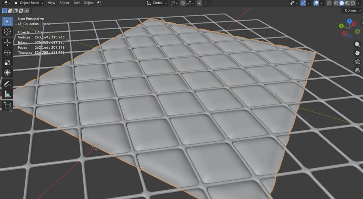
Task: Select the Cursor tool
Action: coord(8,31)
